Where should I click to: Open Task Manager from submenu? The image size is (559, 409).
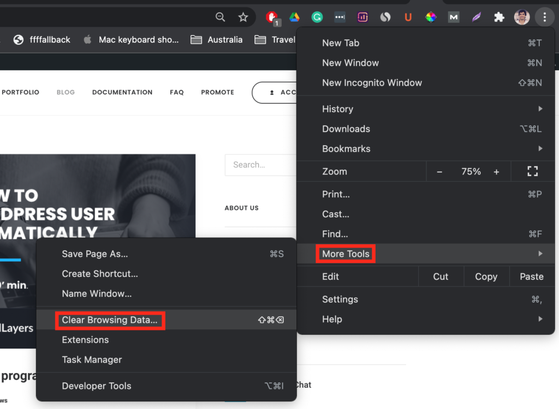(166, 359)
